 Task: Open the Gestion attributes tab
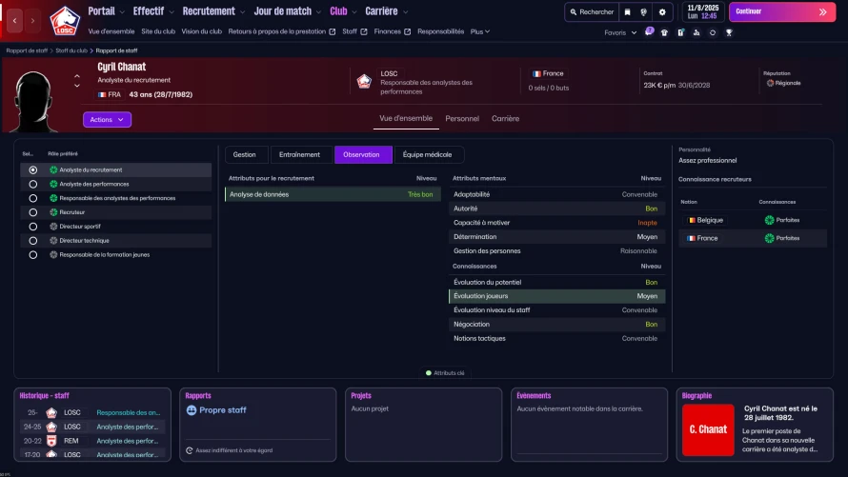pyautogui.click(x=245, y=154)
